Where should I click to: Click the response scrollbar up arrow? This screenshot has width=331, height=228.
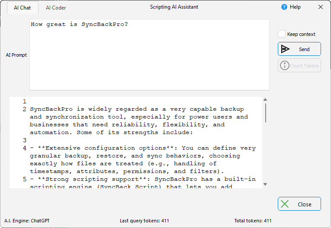point(265,100)
